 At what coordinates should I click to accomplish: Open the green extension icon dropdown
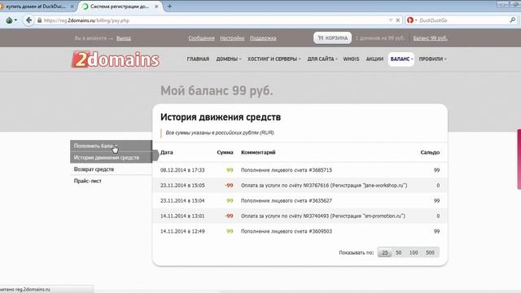[11, 20]
